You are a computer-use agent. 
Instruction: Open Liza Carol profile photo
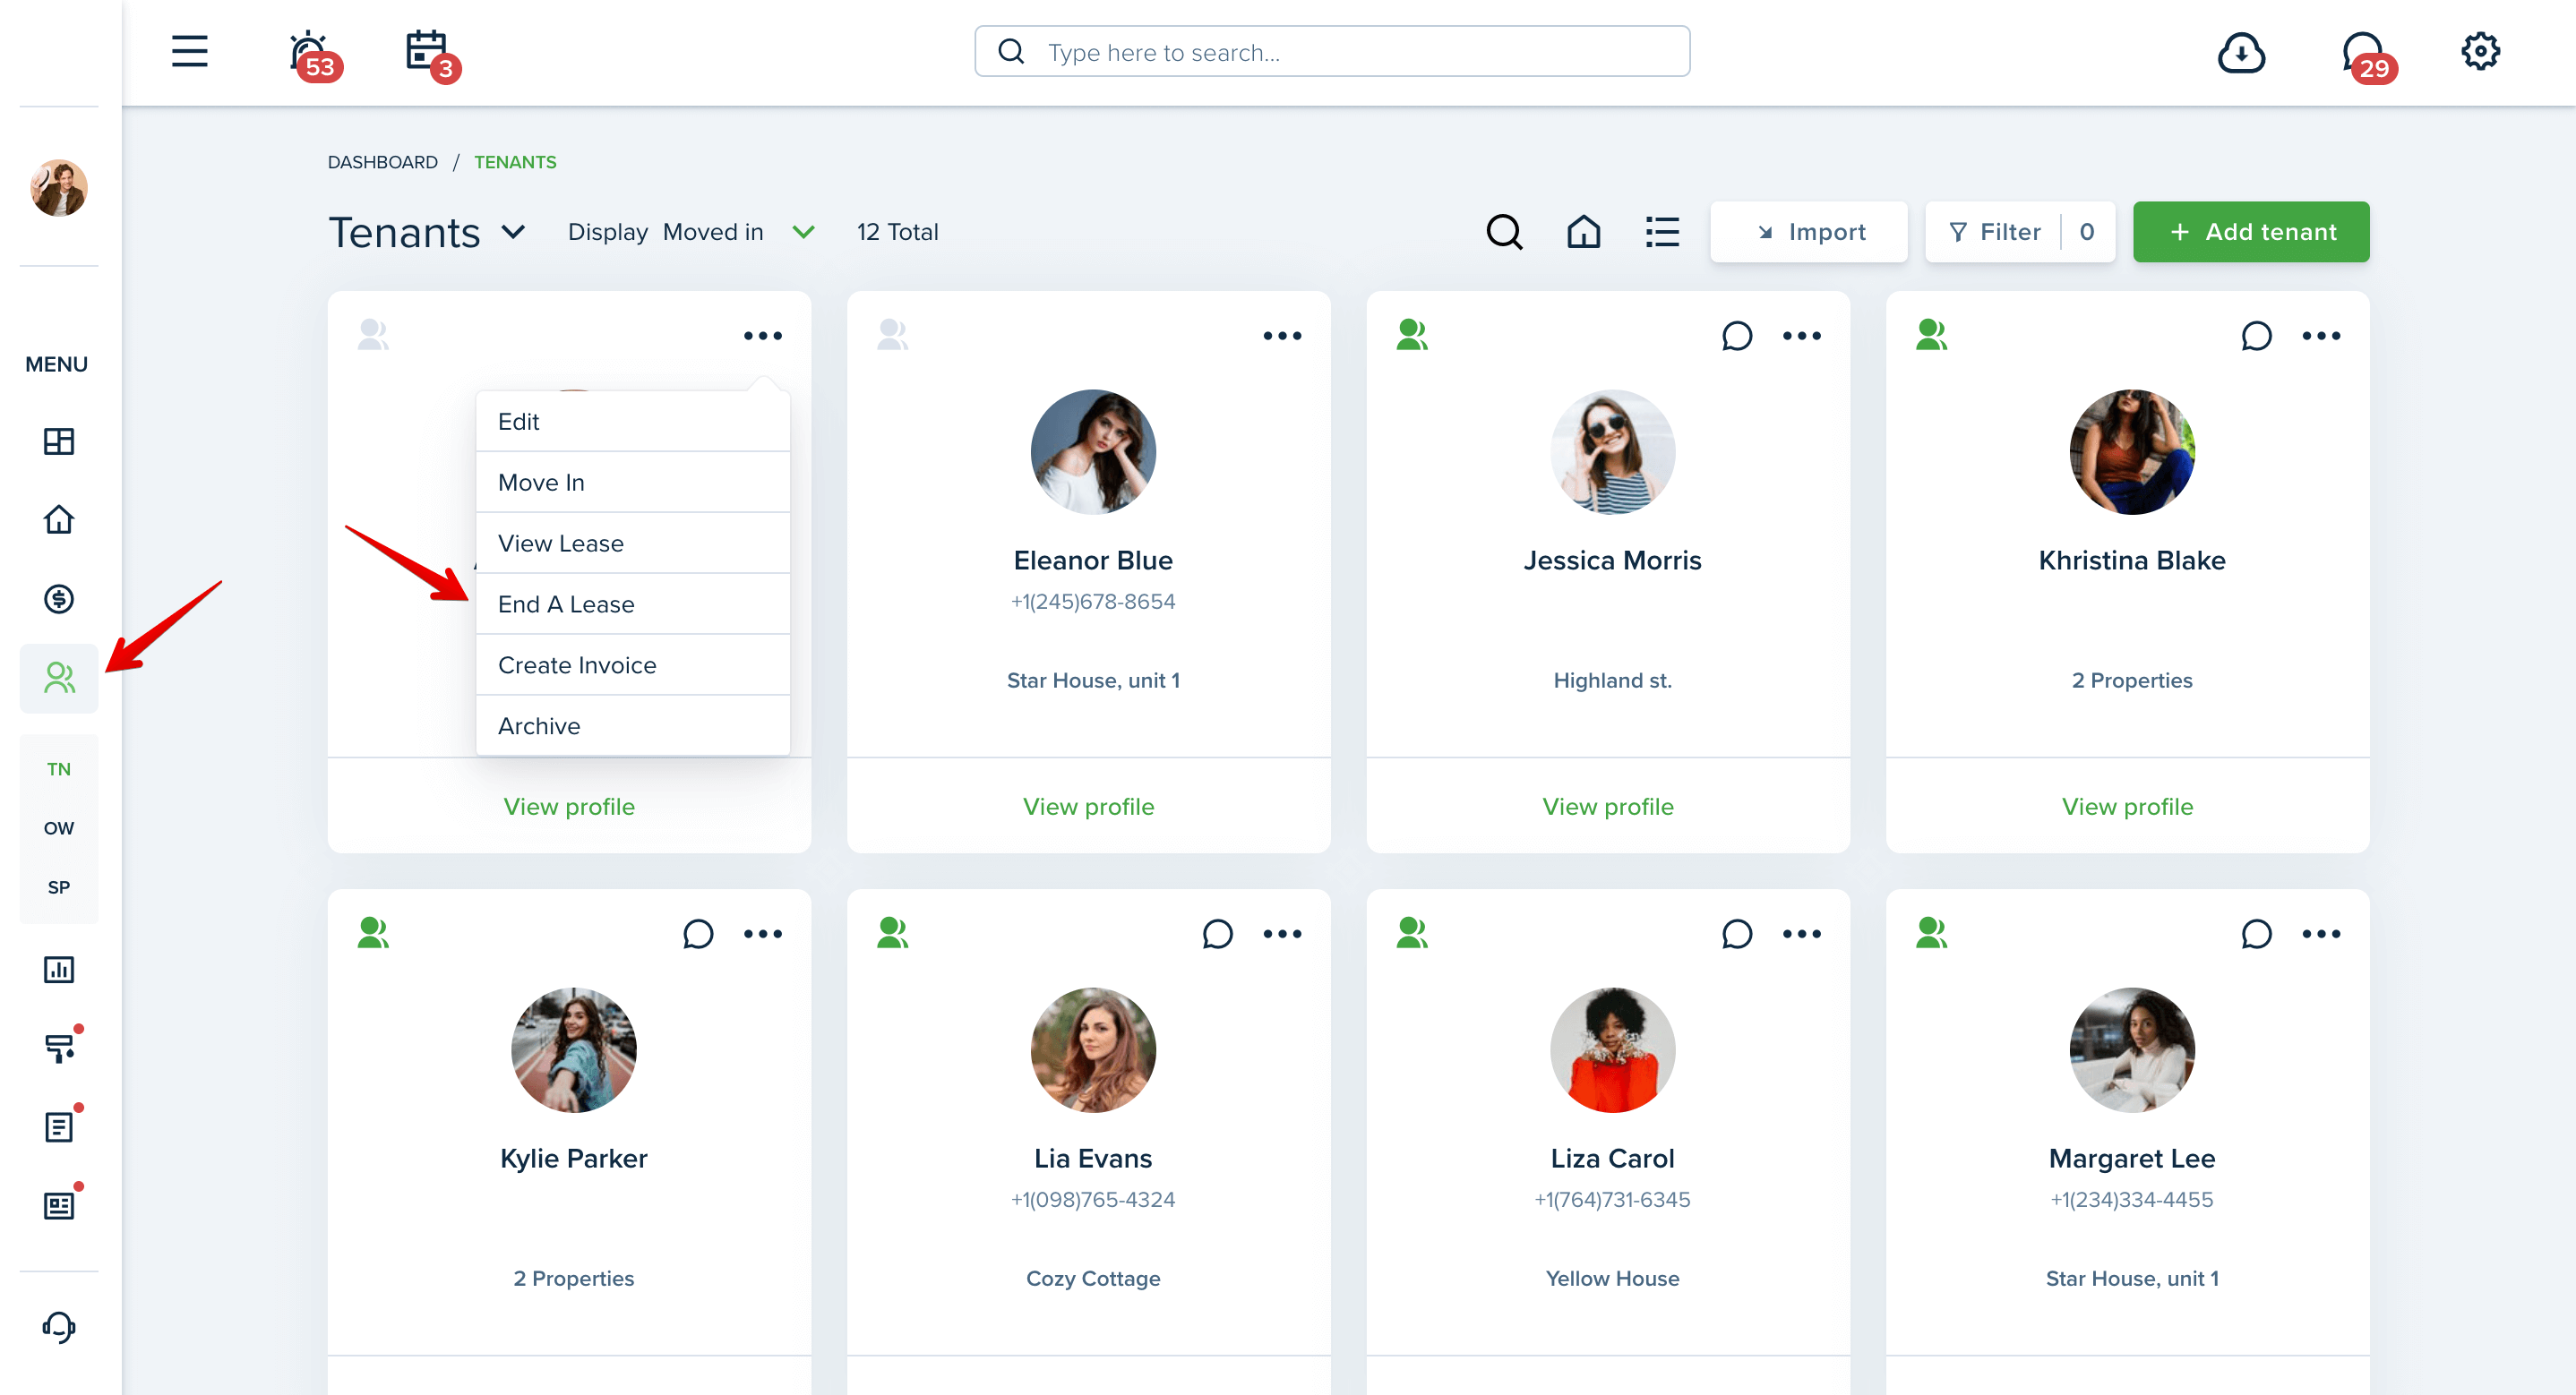coord(1612,1049)
